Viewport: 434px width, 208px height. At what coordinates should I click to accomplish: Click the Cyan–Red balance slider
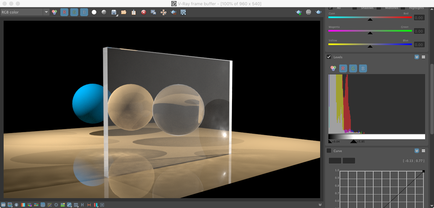(370, 18)
